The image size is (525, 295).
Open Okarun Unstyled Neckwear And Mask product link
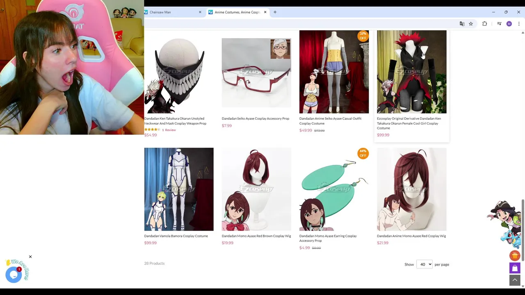coord(175,121)
